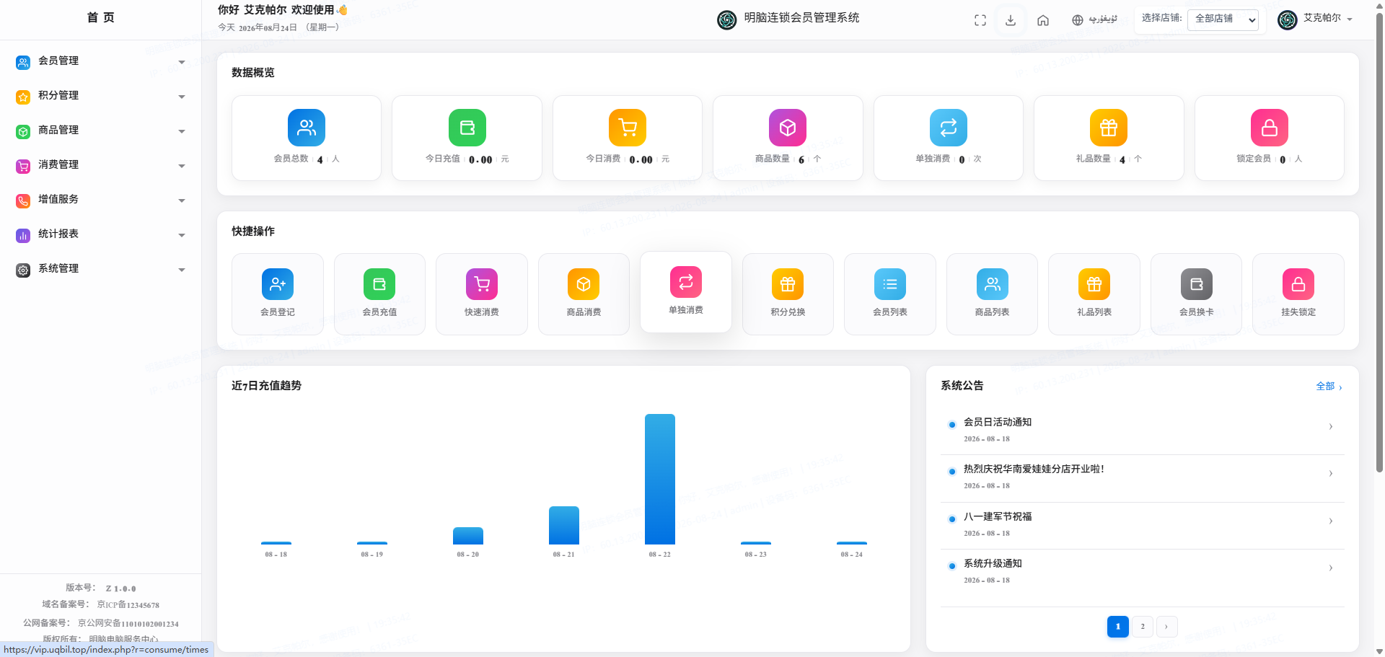Open the 商品列表 quick action
The height and width of the screenshot is (657, 1385).
(x=992, y=294)
